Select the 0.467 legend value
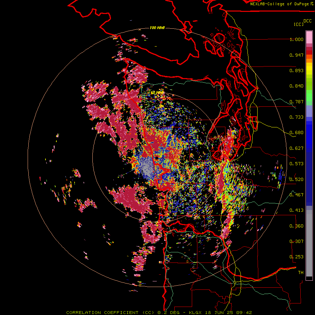Screen dimensions: 315x315 click(x=296, y=195)
